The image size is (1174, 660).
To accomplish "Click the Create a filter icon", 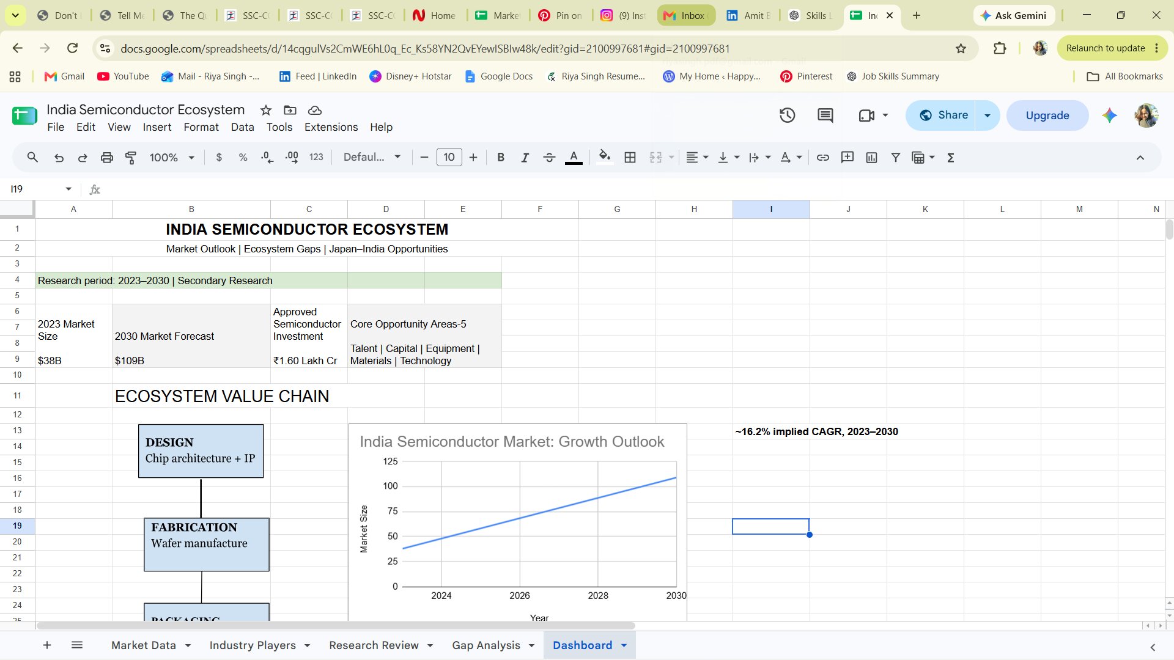I will (x=896, y=158).
